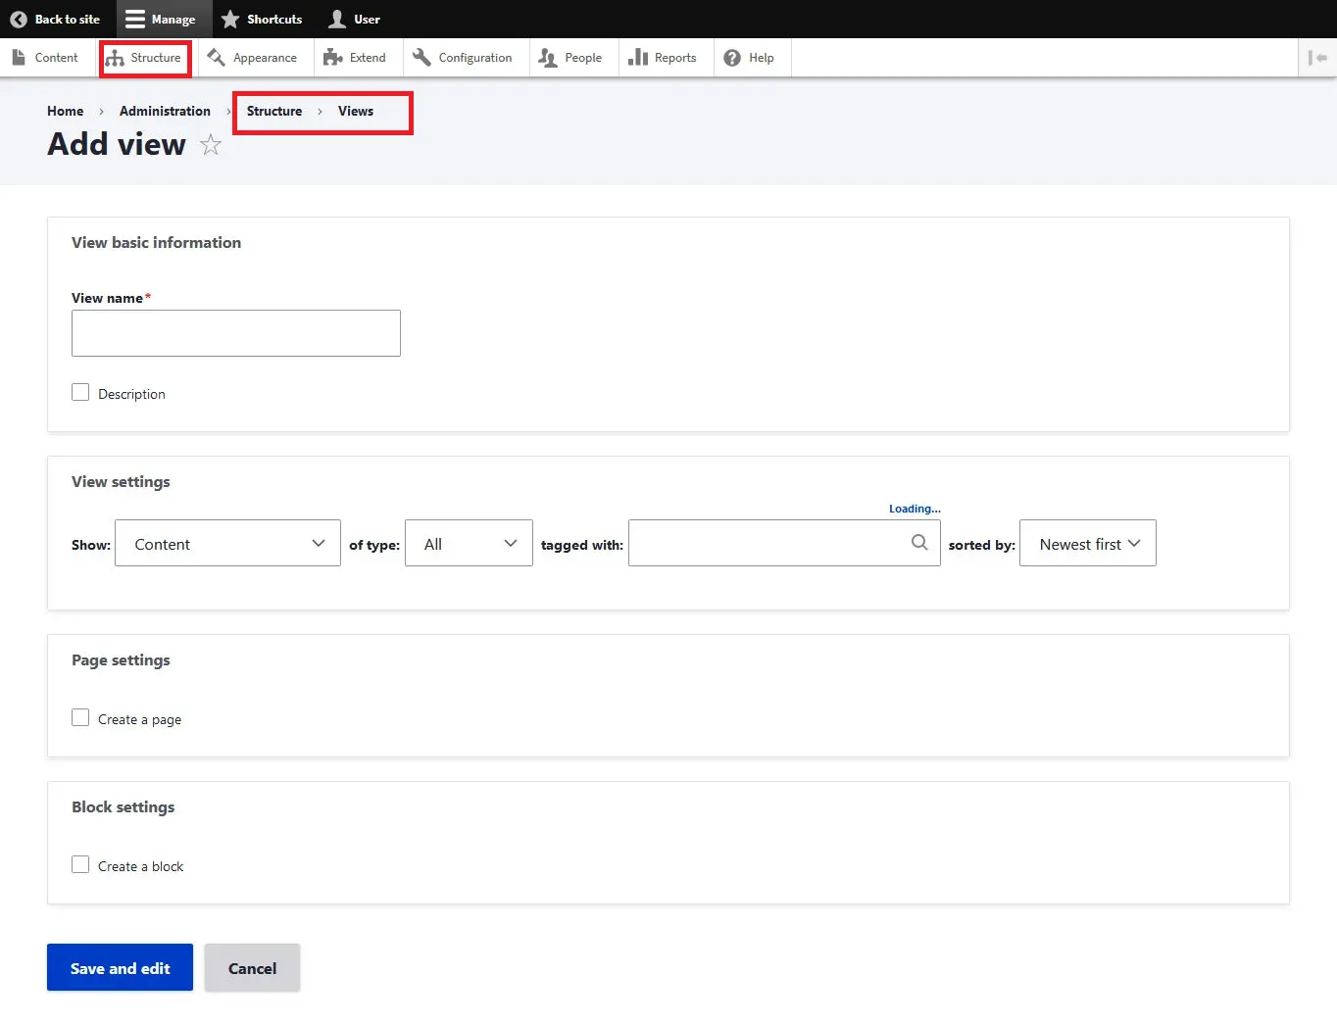Check the Create a block checkbox

click(80, 864)
